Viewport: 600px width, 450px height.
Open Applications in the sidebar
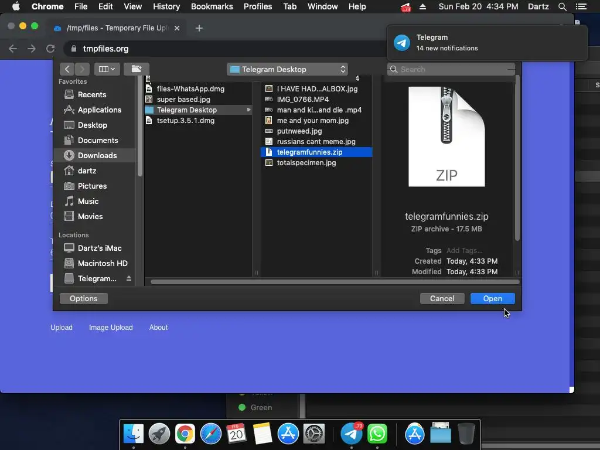coord(100,110)
